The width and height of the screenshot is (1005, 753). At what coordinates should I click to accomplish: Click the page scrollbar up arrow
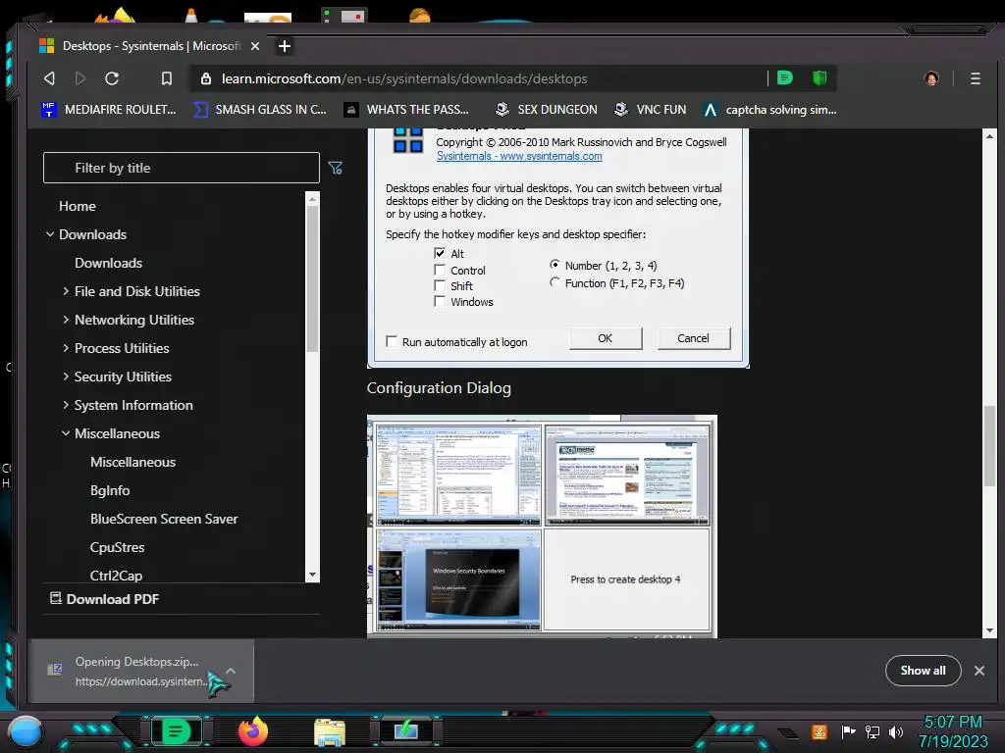pos(989,136)
